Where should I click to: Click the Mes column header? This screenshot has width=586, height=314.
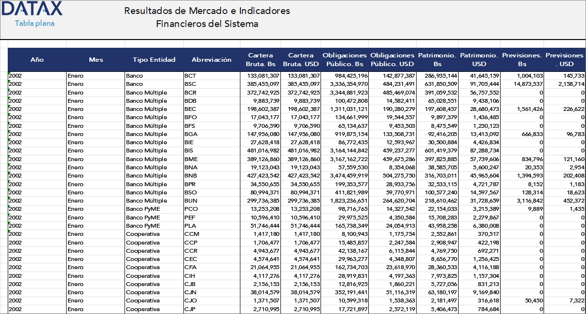pyautogui.click(x=96, y=59)
